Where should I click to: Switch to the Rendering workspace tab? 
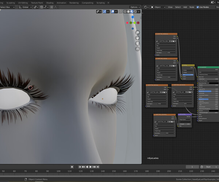[74, 3]
